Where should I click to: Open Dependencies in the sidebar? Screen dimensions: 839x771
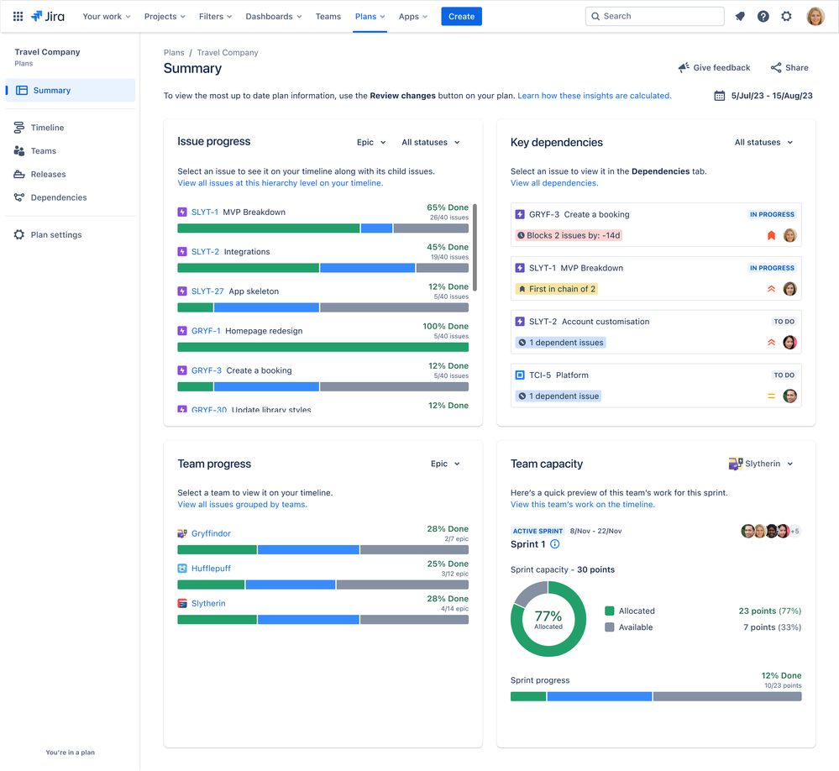click(x=58, y=197)
